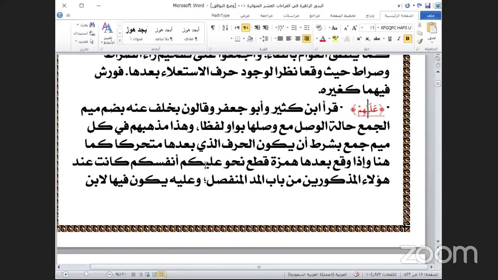Switch to the مراجع References tab
The width and height of the screenshot is (498, 280).
point(314,16)
